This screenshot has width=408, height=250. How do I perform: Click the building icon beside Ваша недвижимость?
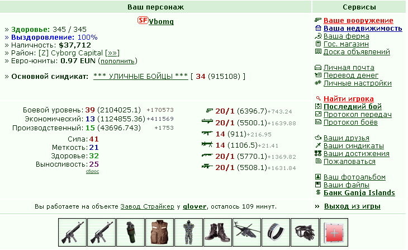(x=318, y=28)
